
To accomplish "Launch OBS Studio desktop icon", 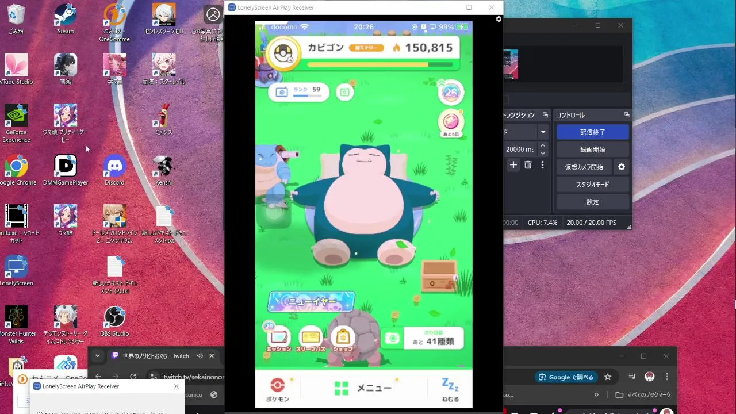I will click(x=114, y=321).
